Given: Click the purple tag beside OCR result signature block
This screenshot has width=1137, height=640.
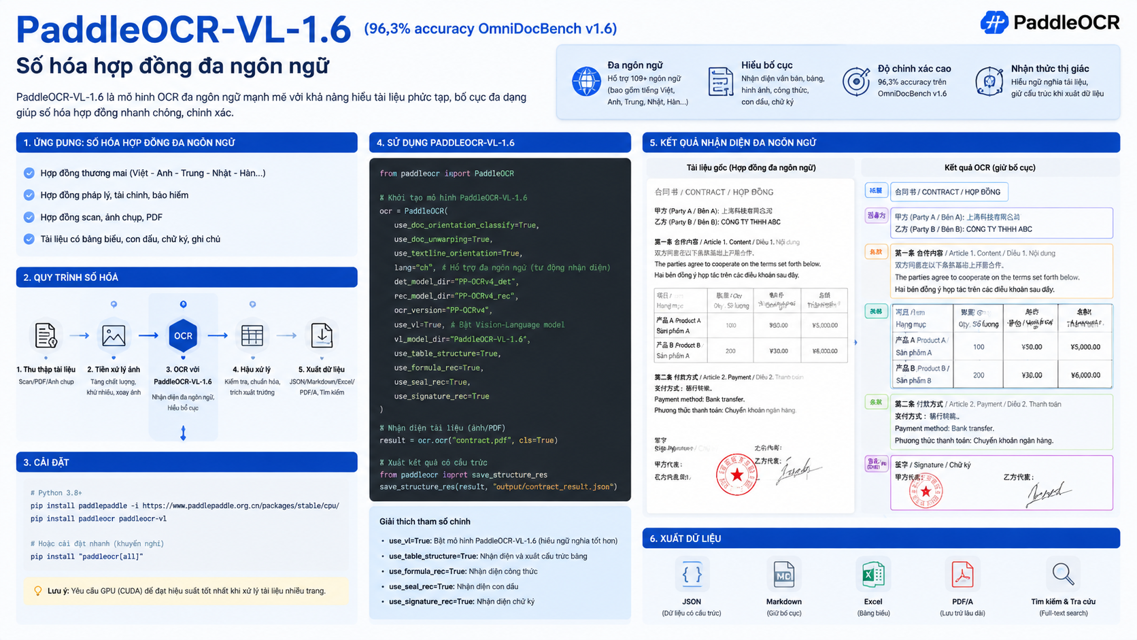Looking at the screenshot, I should point(876,464).
